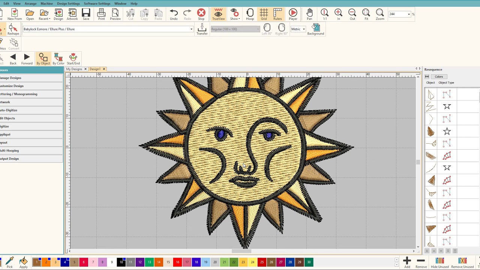Select red thread color swatch 16
480x270 pixels.
177,262
